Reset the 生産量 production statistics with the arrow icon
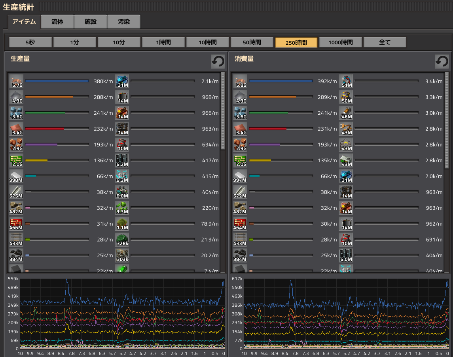 tap(218, 61)
